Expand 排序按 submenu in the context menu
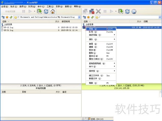Image resolution: width=162 pixels, height=121 pixels. [101, 71]
